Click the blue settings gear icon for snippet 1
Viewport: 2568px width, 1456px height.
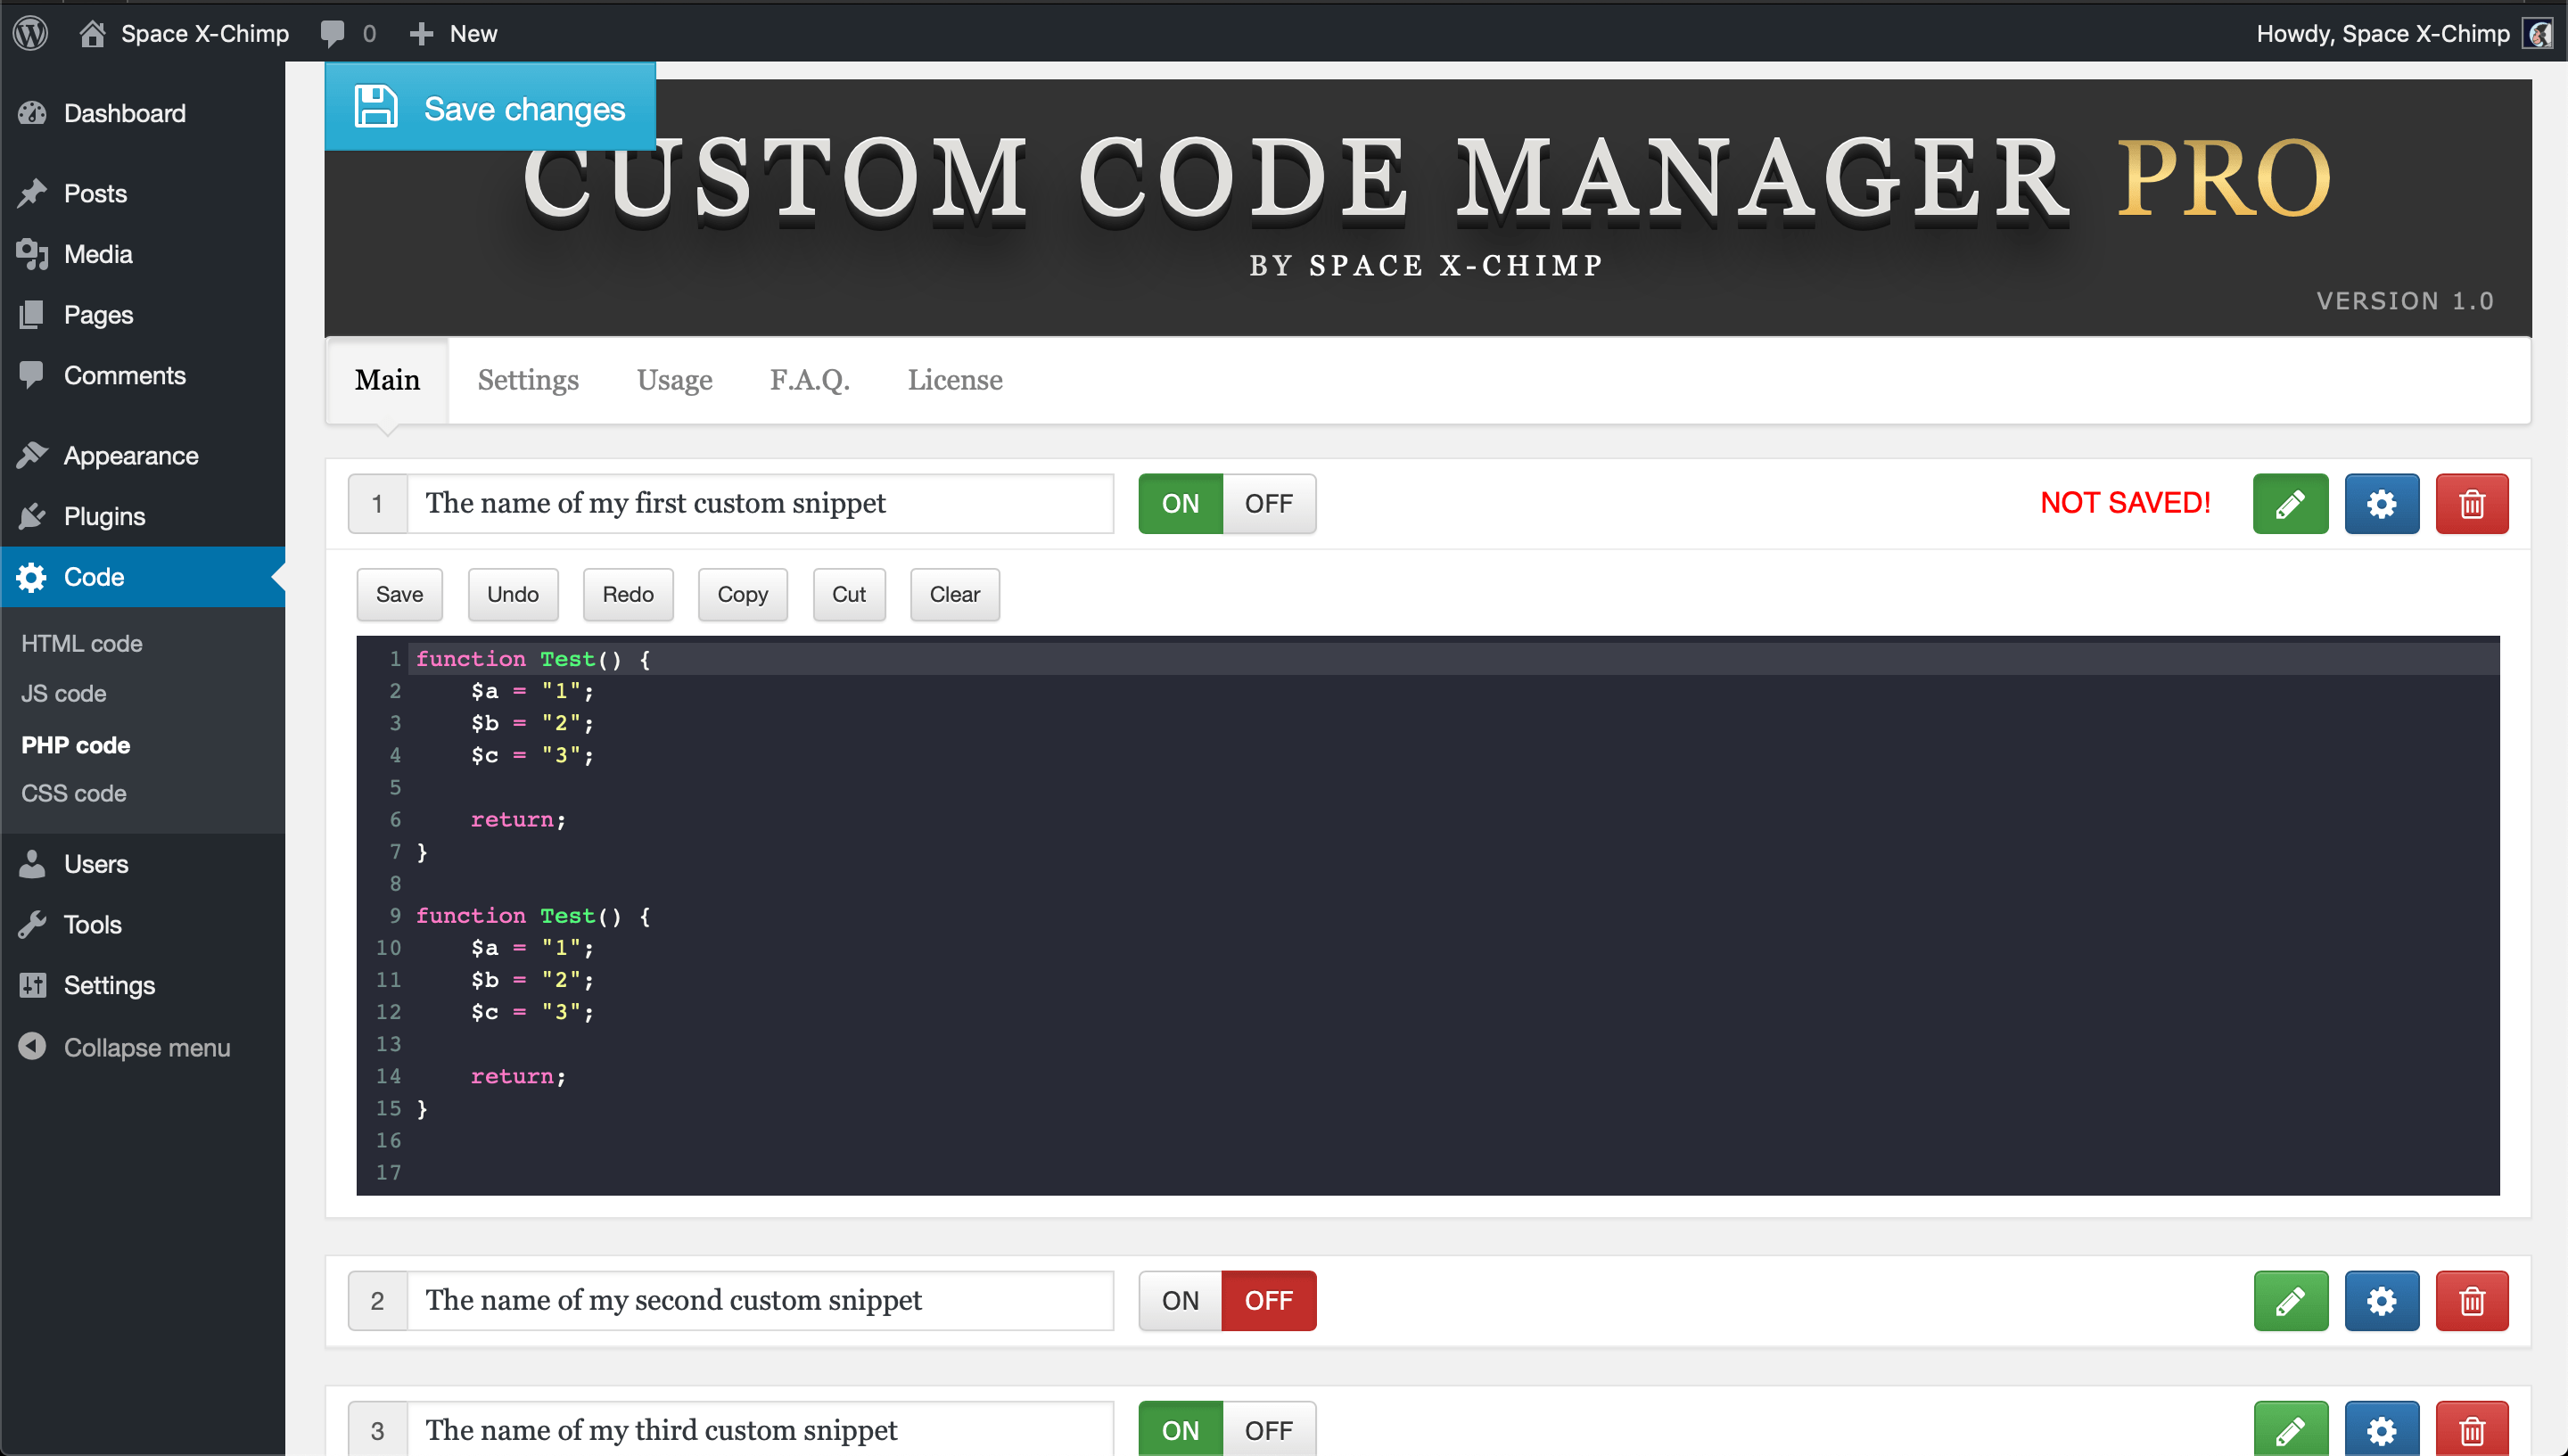[2383, 504]
